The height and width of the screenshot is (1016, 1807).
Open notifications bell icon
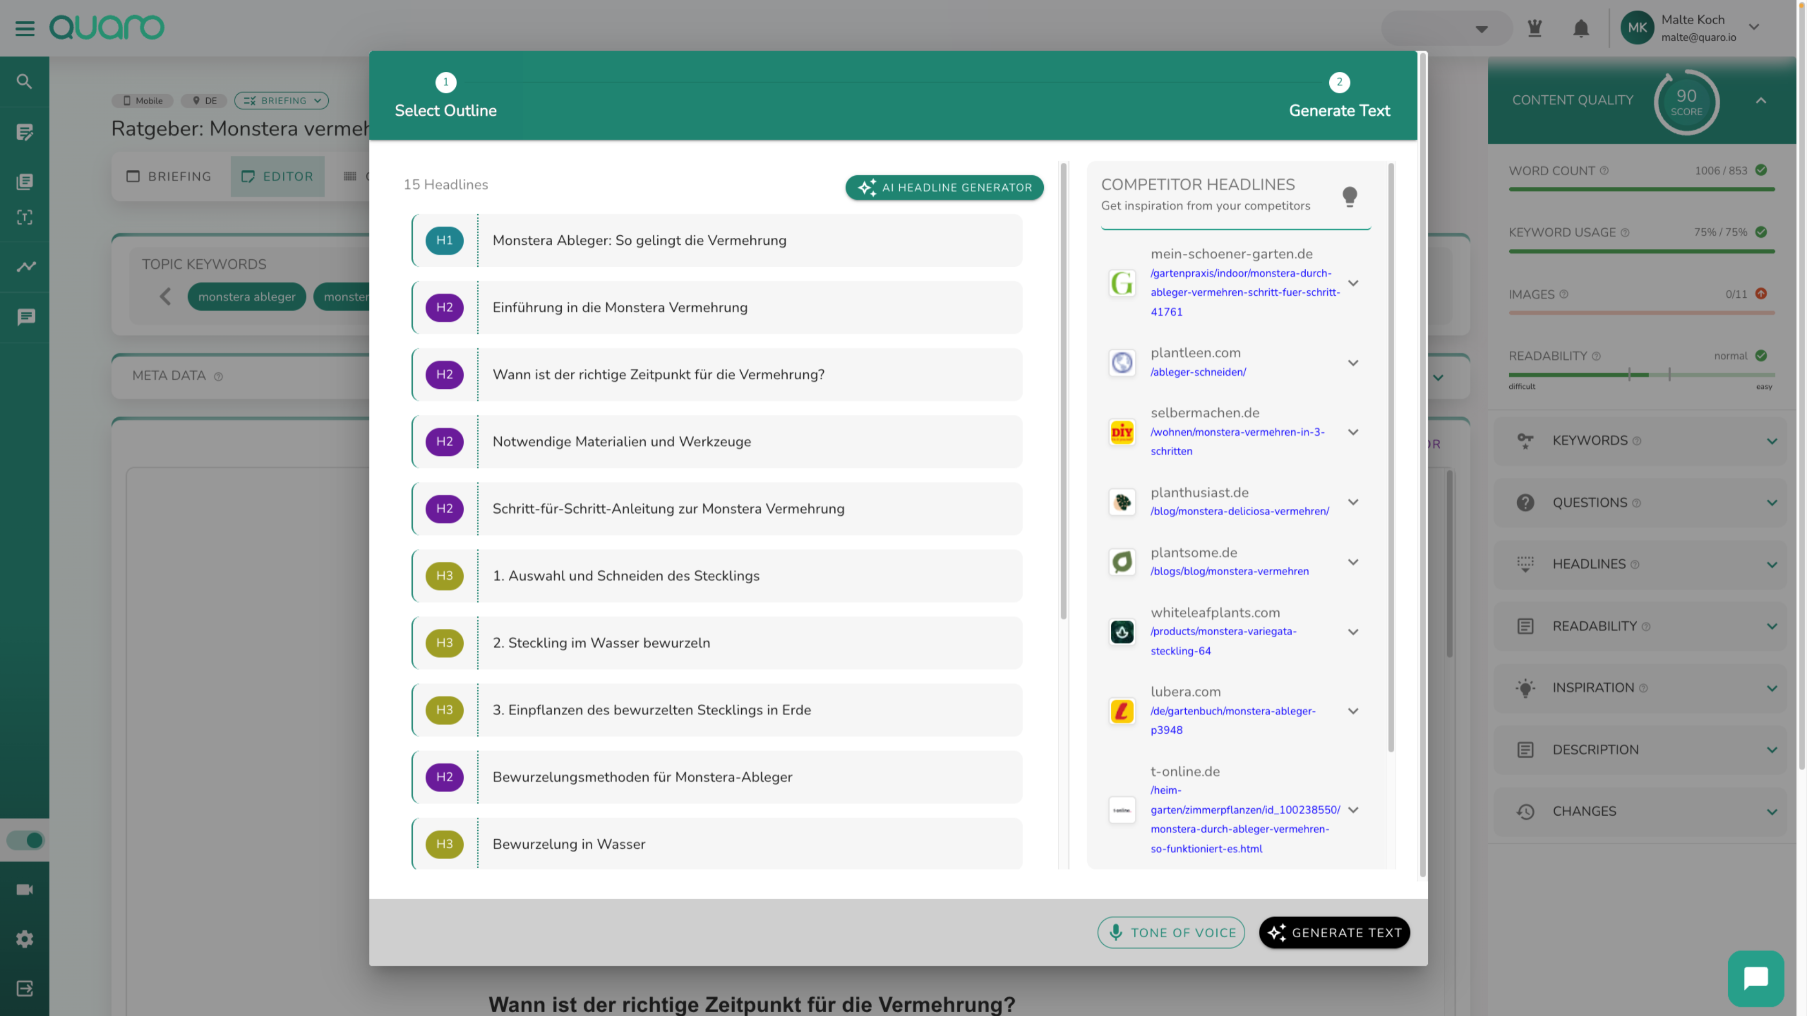(1580, 28)
